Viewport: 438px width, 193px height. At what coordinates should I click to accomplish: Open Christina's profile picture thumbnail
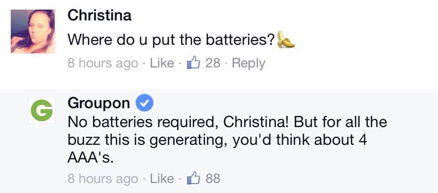33,31
